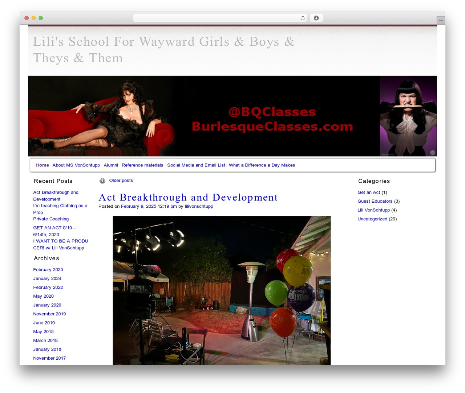Open February 2025 archive
The image size is (465, 393).
pyautogui.click(x=48, y=270)
